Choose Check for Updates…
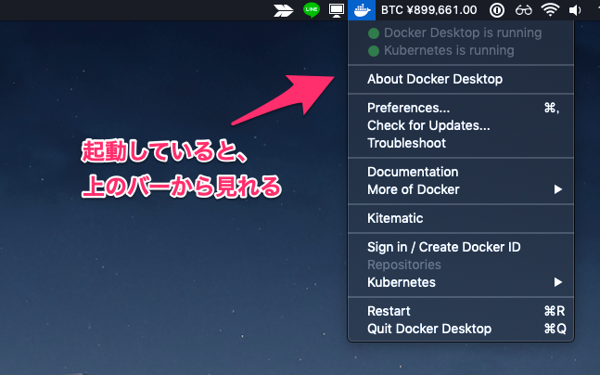Viewport: 600px width, 375px height. (461, 125)
